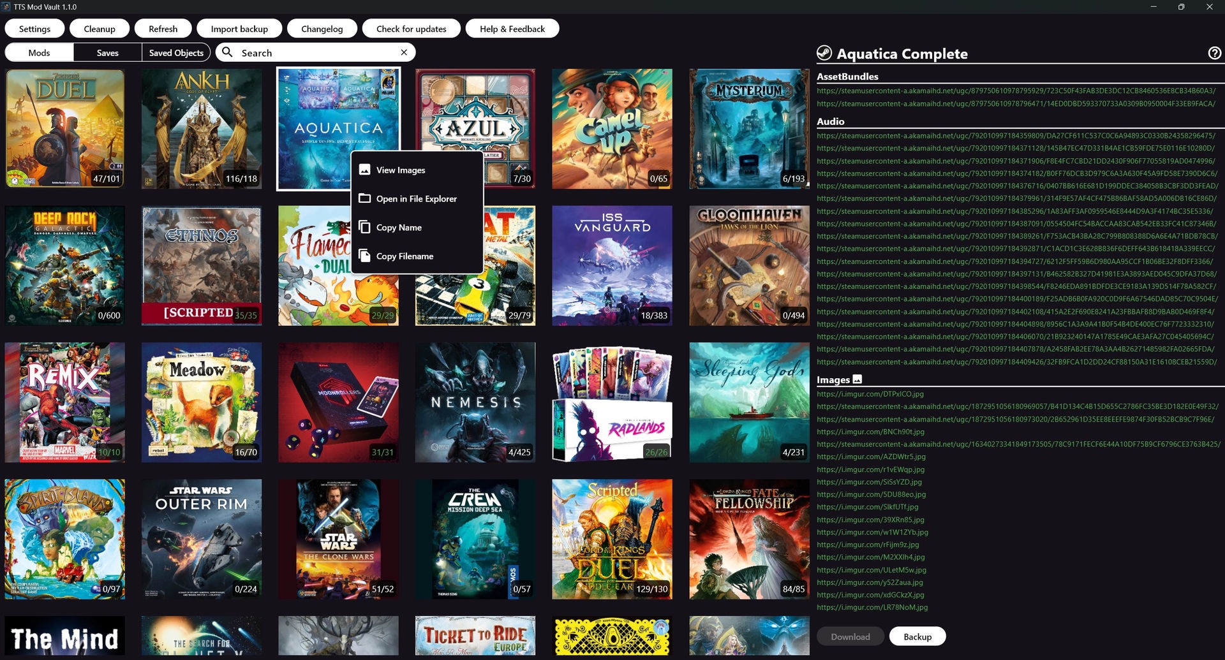Select the Marvel Remix thumbnail
This screenshot has width=1225, height=660.
[65, 402]
